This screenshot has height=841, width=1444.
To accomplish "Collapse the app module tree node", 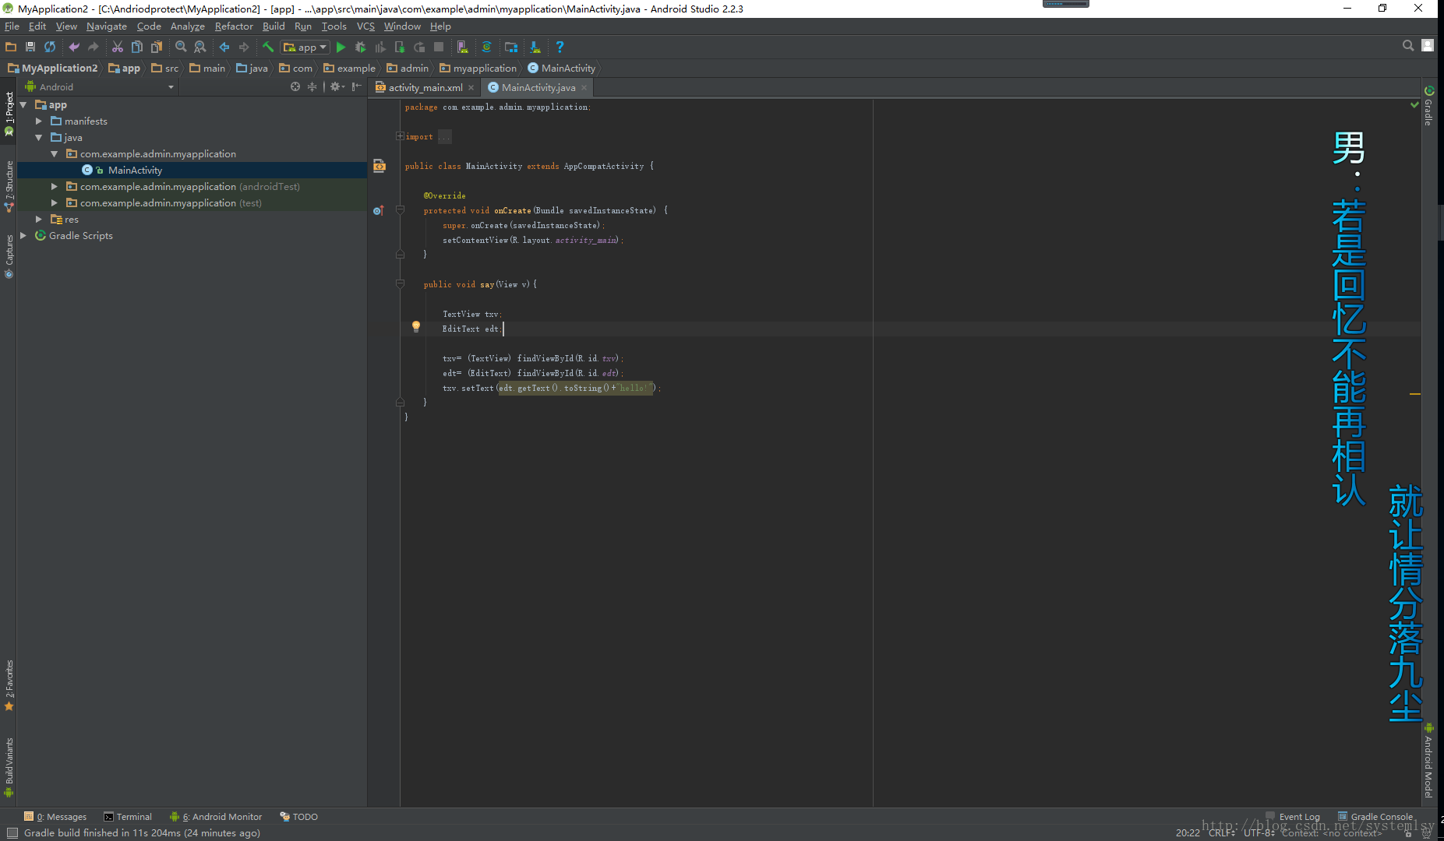I will click(23, 104).
